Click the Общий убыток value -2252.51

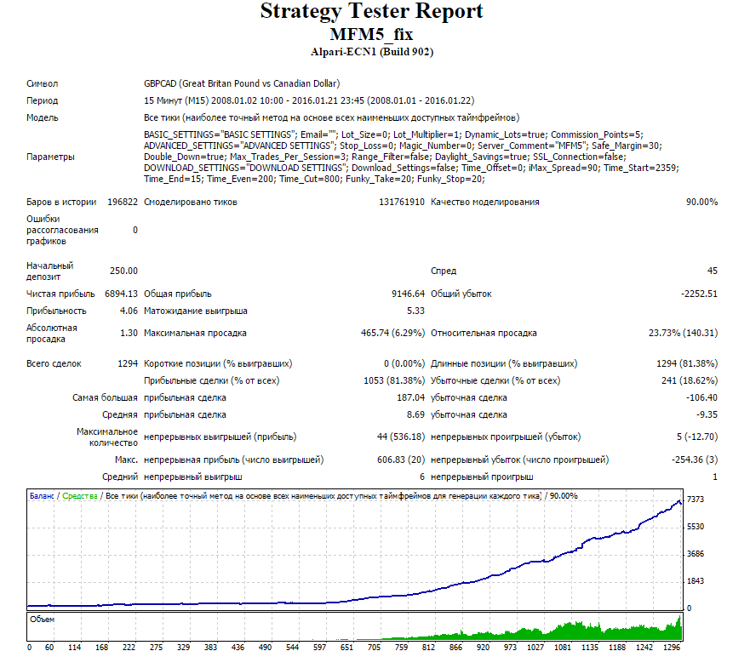(x=699, y=294)
